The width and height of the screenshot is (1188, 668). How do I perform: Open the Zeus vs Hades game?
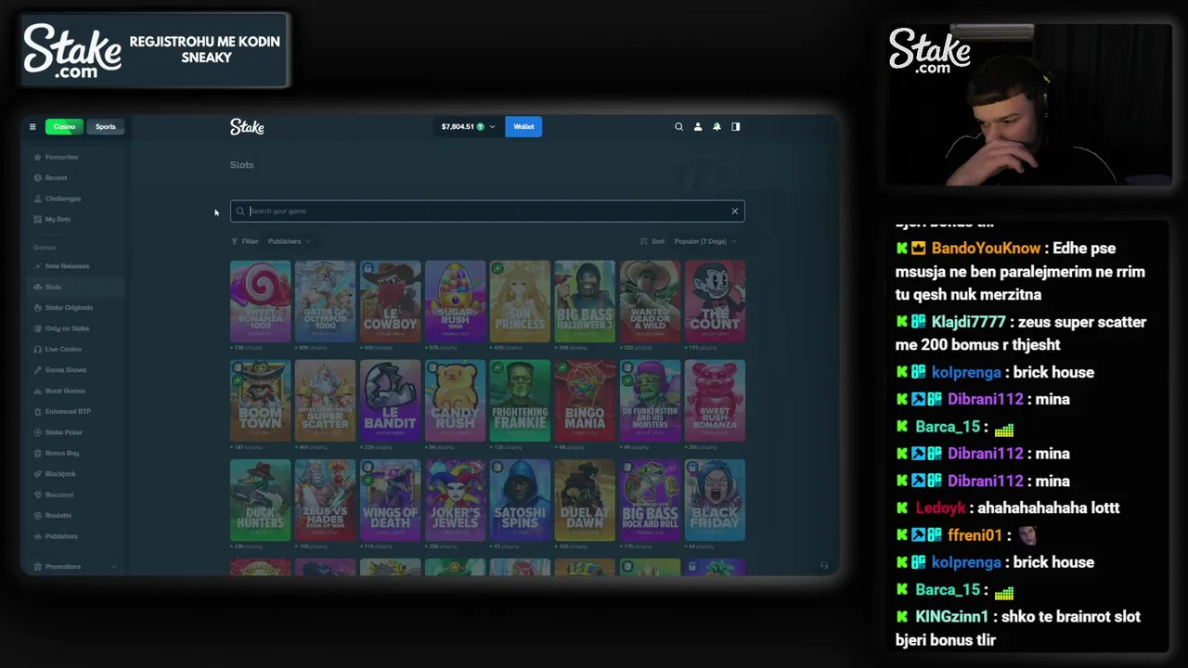click(325, 500)
